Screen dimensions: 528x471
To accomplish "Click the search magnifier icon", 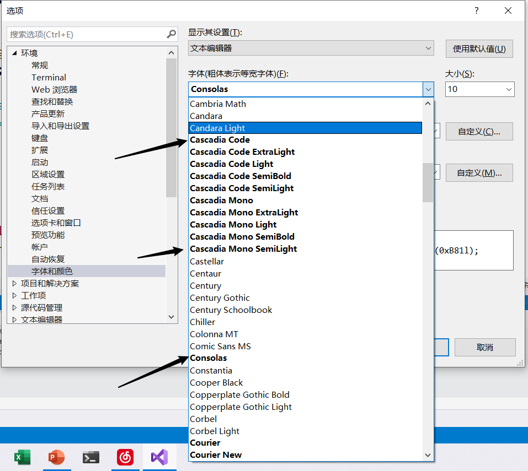I will pos(171,34).
